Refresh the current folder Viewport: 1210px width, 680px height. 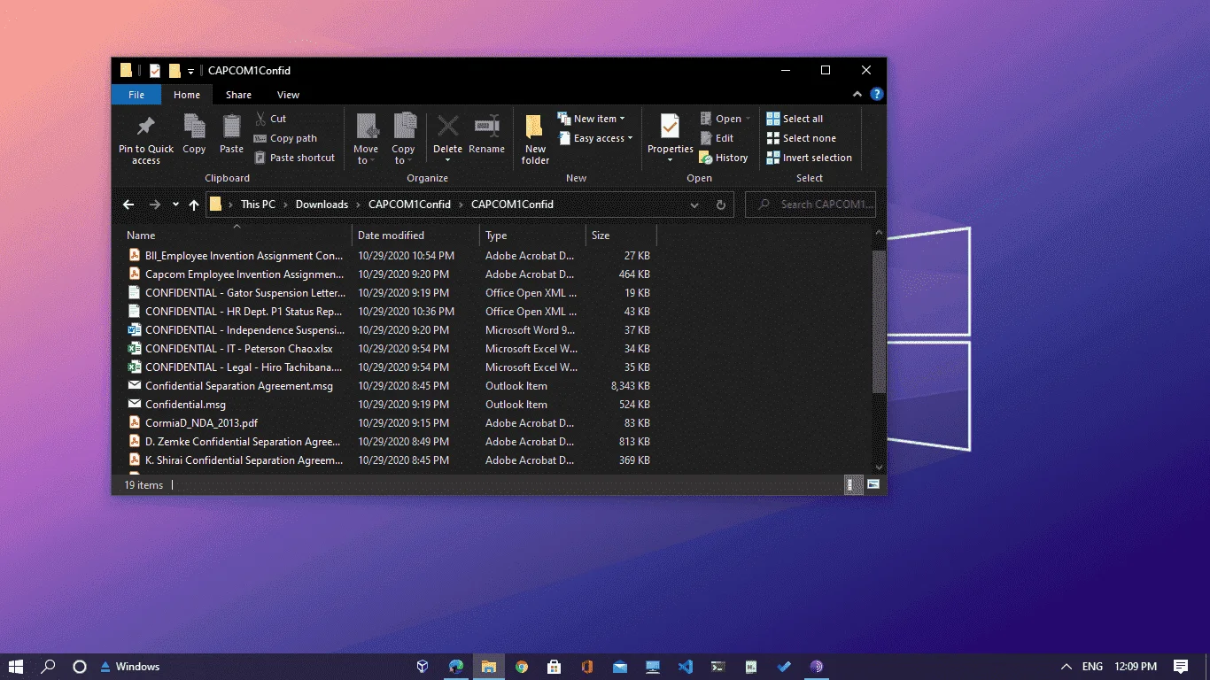pyautogui.click(x=720, y=205)
